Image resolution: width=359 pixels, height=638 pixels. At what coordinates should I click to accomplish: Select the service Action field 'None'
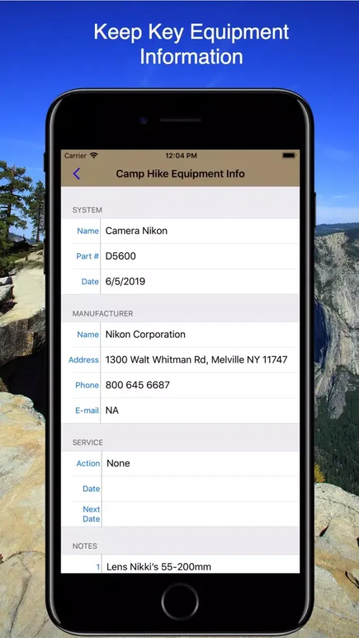[201, 463]
